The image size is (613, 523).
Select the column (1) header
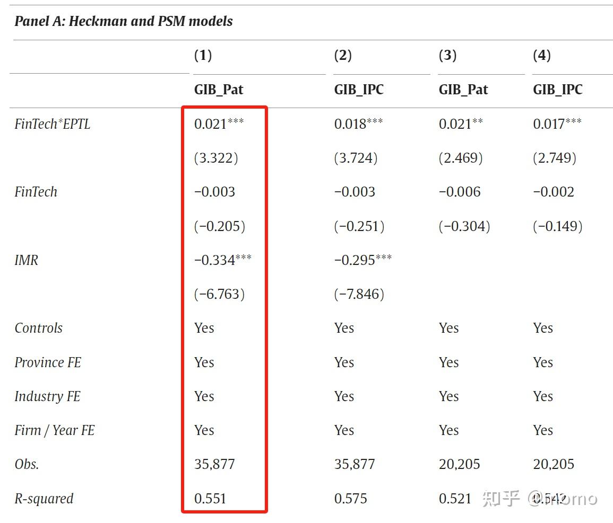coord(203,56)
